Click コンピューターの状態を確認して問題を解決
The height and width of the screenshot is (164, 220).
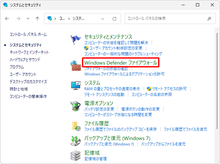pyautogui.click(x=116, y=43)
